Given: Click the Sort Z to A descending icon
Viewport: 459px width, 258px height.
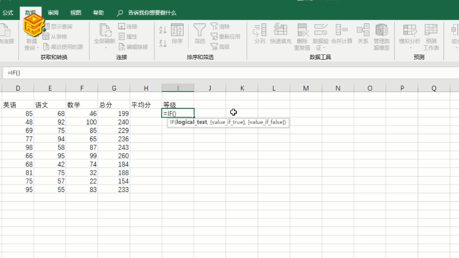Looking at the screenshot, I should 162,41.
